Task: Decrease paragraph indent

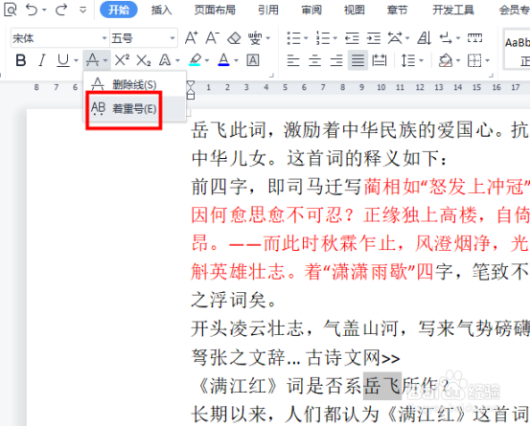Action: [x=352, y=38]
